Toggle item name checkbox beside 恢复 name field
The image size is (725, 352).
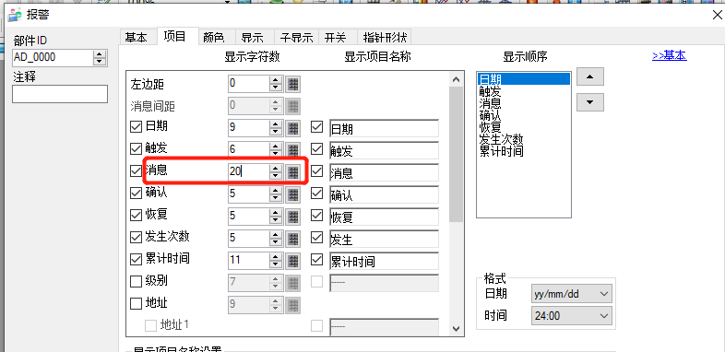tap(316, 216)
